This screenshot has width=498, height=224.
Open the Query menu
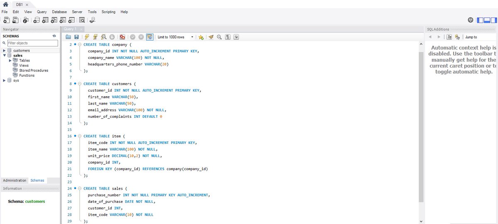pos(41,12)
